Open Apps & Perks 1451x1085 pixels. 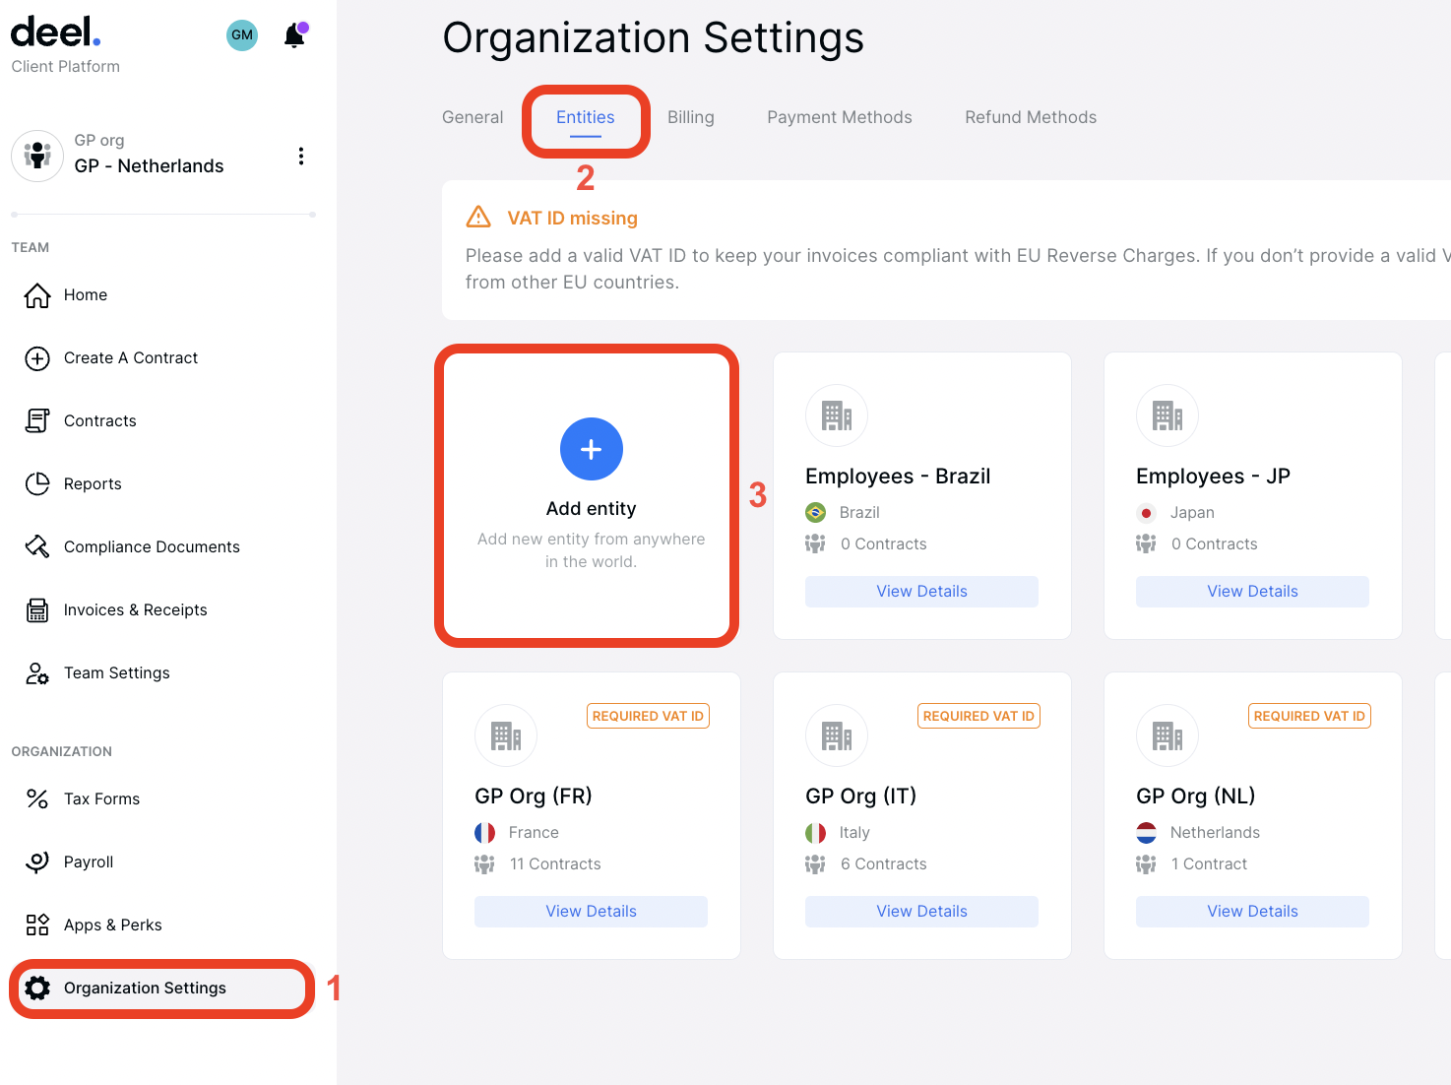(x=112, y=925)
